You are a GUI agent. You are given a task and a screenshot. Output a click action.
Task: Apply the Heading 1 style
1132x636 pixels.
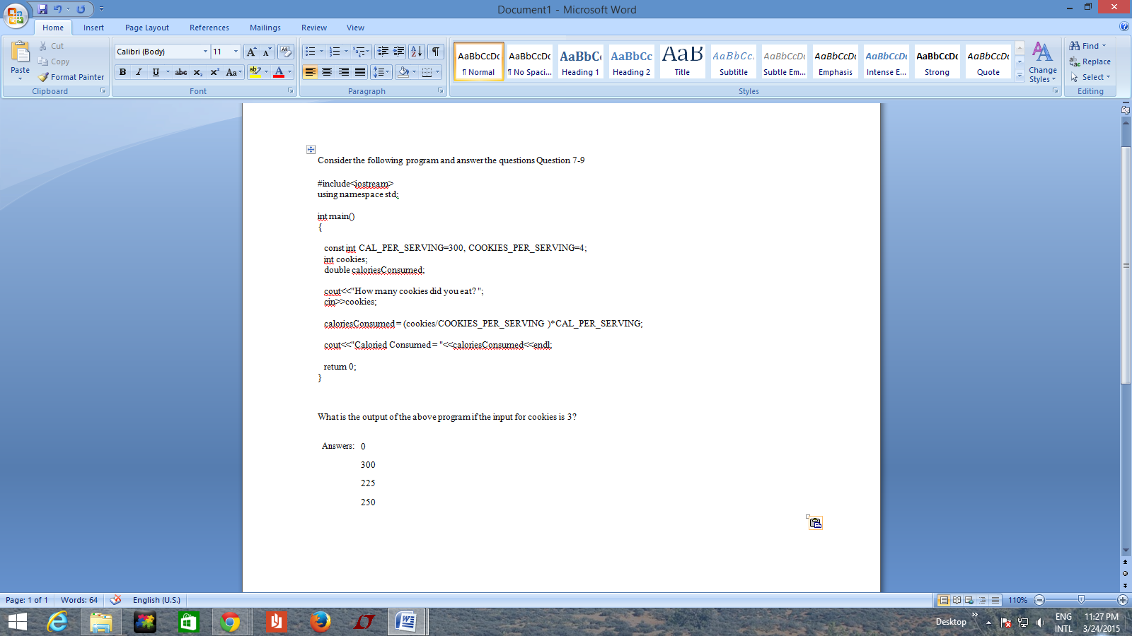click(580, 61)
